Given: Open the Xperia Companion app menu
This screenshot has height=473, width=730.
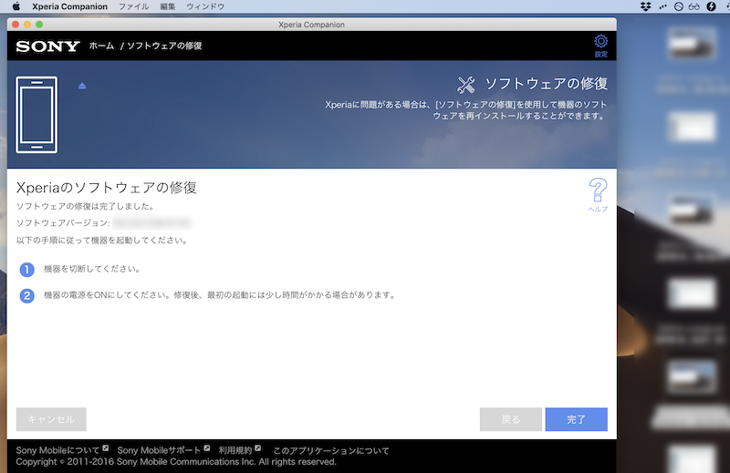Looking at the screenshot, I should (69, 6).
